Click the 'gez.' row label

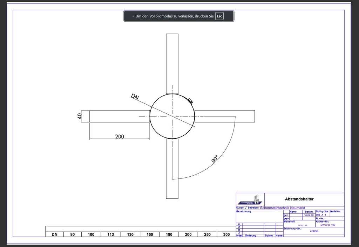286,215
